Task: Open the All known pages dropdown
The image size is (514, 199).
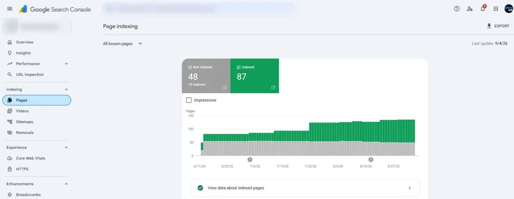Action: (x=123, y=44)
